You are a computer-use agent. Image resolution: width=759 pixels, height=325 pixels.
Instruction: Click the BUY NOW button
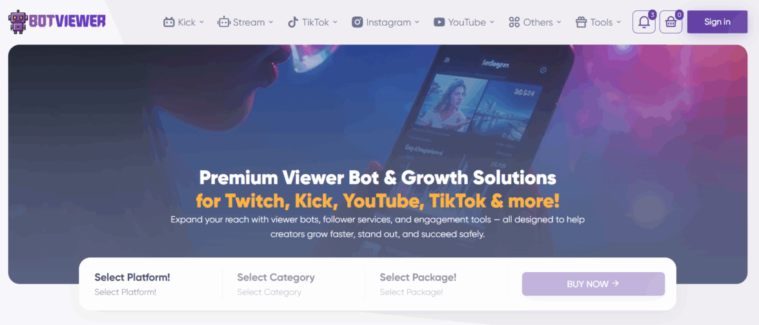(593, 284)
